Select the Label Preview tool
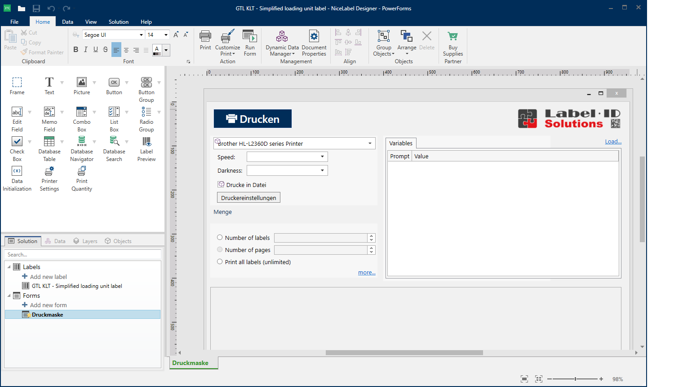The width and height of the screenshot is (674, 387). 146,149
